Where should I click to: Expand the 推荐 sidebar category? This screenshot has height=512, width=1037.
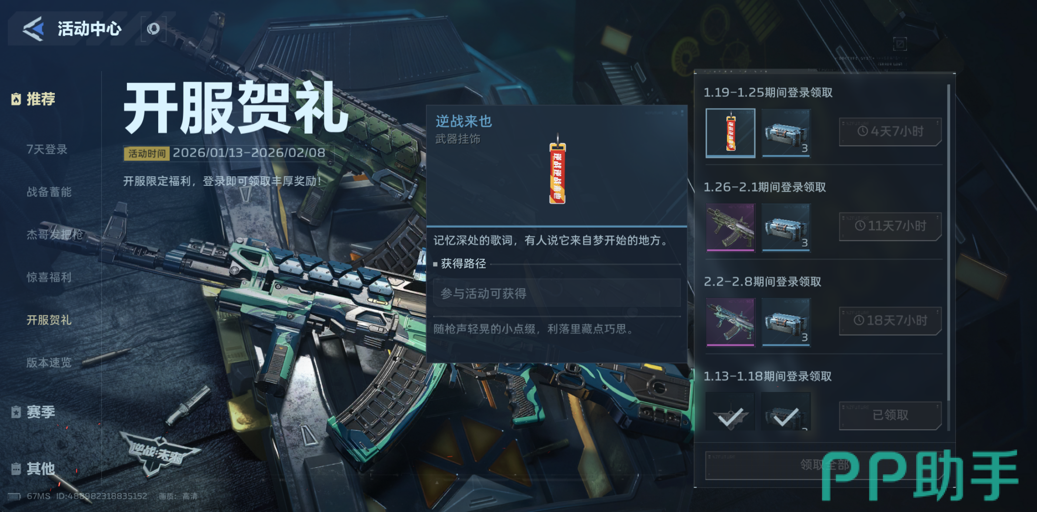click(x=33, y=99)
